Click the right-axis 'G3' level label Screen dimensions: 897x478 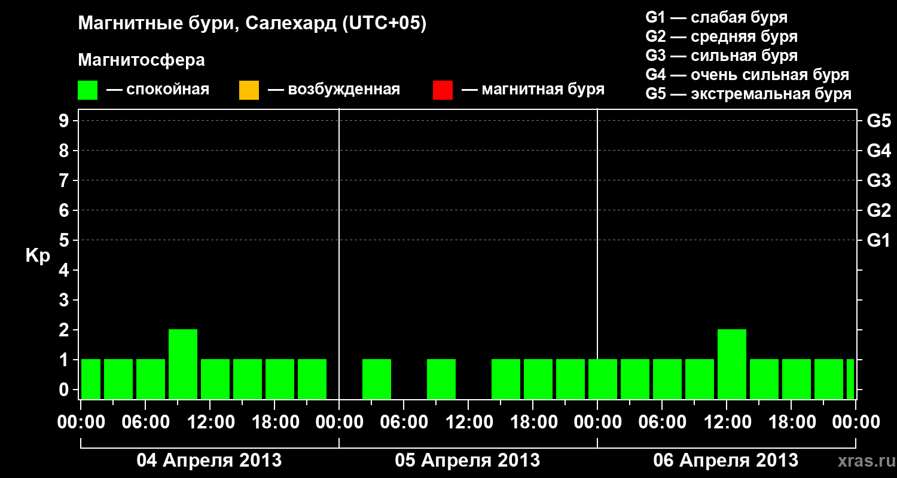[x=879, y=180]
